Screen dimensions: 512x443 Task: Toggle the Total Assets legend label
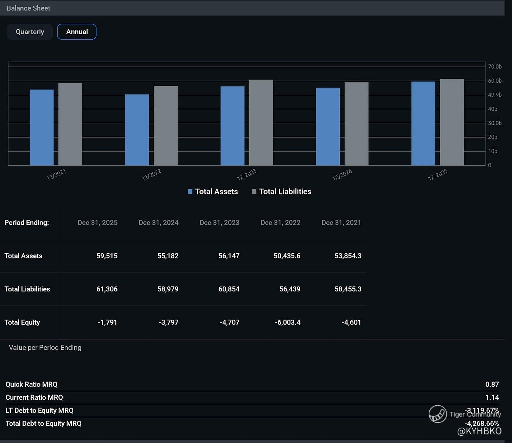click(x=216, y=192)
